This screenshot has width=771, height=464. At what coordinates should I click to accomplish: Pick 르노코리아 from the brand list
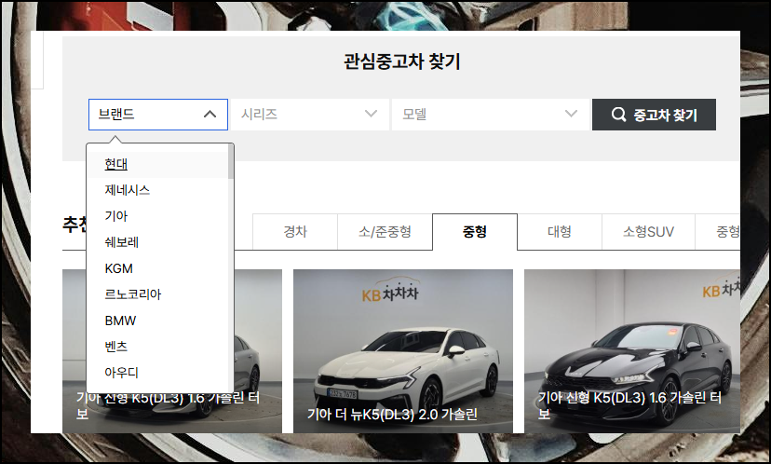coord(157,294)
